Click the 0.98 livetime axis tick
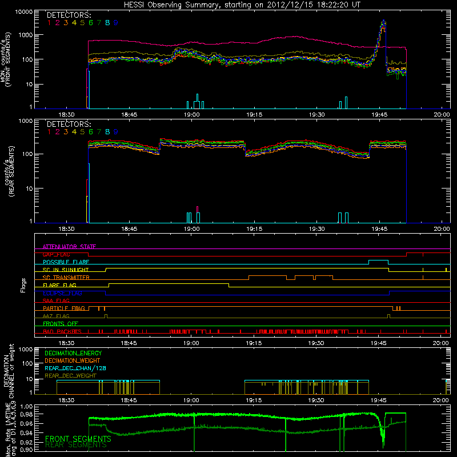This screenshot has width=457, height=457. [26, 414]
